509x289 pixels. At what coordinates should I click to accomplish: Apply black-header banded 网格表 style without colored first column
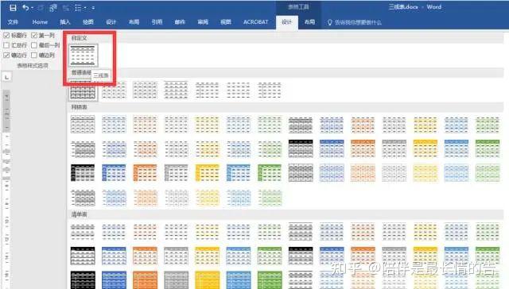pos(301,148)
